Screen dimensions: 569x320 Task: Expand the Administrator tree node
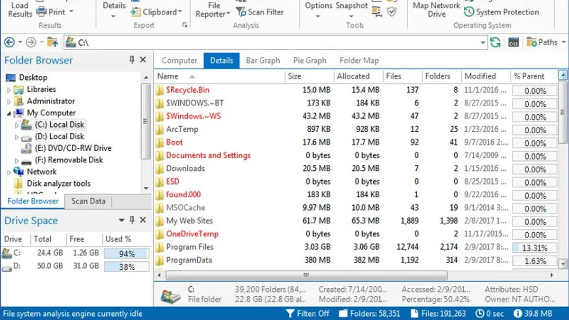9,101
